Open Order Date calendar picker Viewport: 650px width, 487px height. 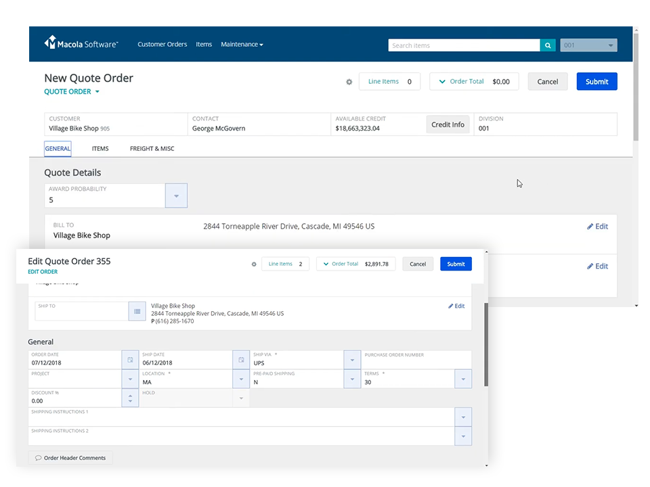pos(130,360)
